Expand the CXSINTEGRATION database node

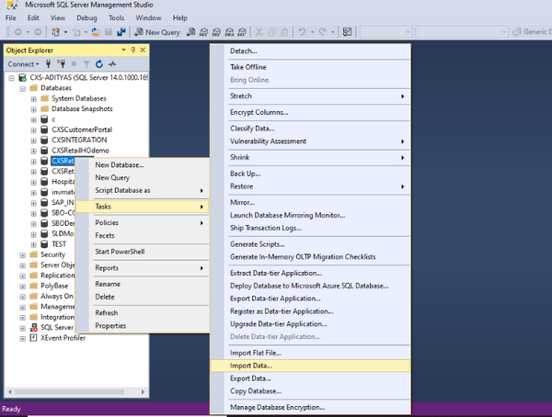tap(33, 141)
